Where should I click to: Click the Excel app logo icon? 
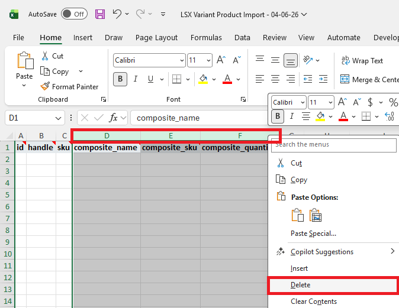pos(14,15)
